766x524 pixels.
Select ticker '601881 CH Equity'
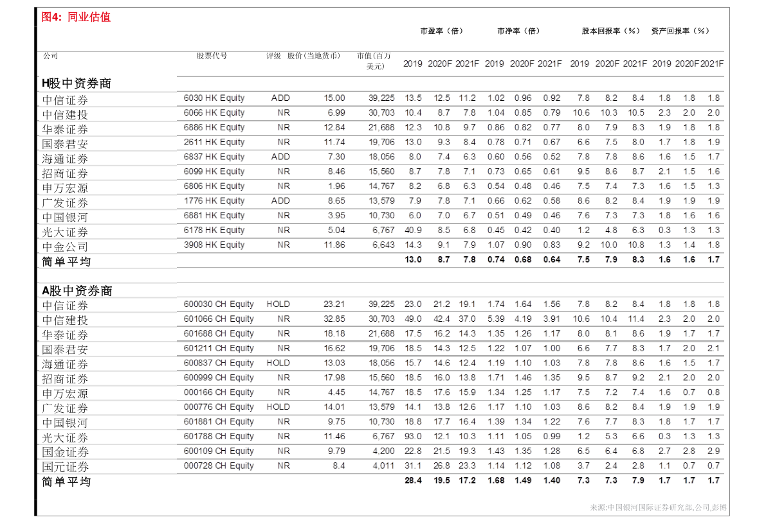(219, 421)
